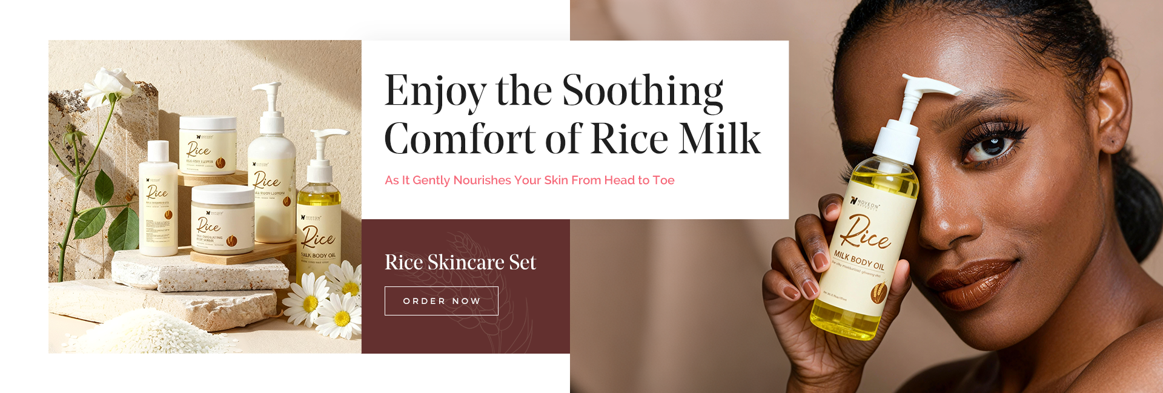
Task: Select the small white Rice bottle on the left
Action: 159,198
